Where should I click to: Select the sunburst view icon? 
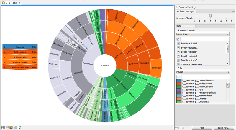coord(11,128)
